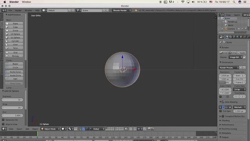Select the rotate manipulator icon
This screenshot has width=250, height=141.
coord(87,129)
